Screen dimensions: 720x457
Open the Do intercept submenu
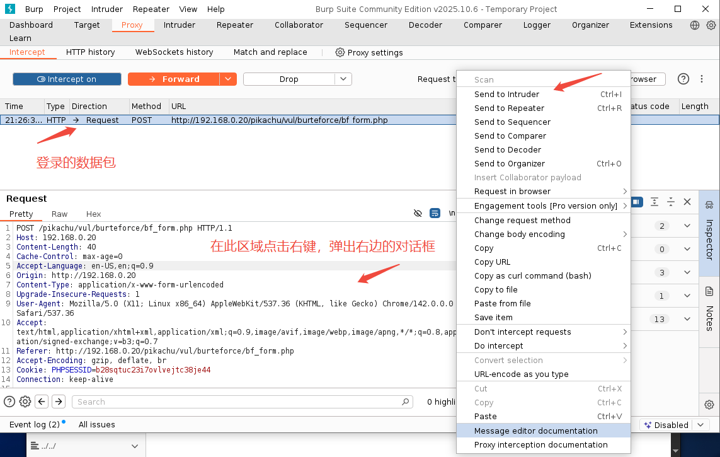544,346
